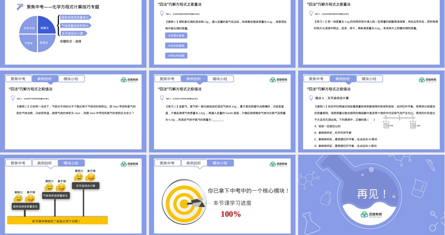Click the lightbulb icon on the 典例1 slide
Image resolution: width=445 pixels, height=235 pixels.
(x=162, y=13)
